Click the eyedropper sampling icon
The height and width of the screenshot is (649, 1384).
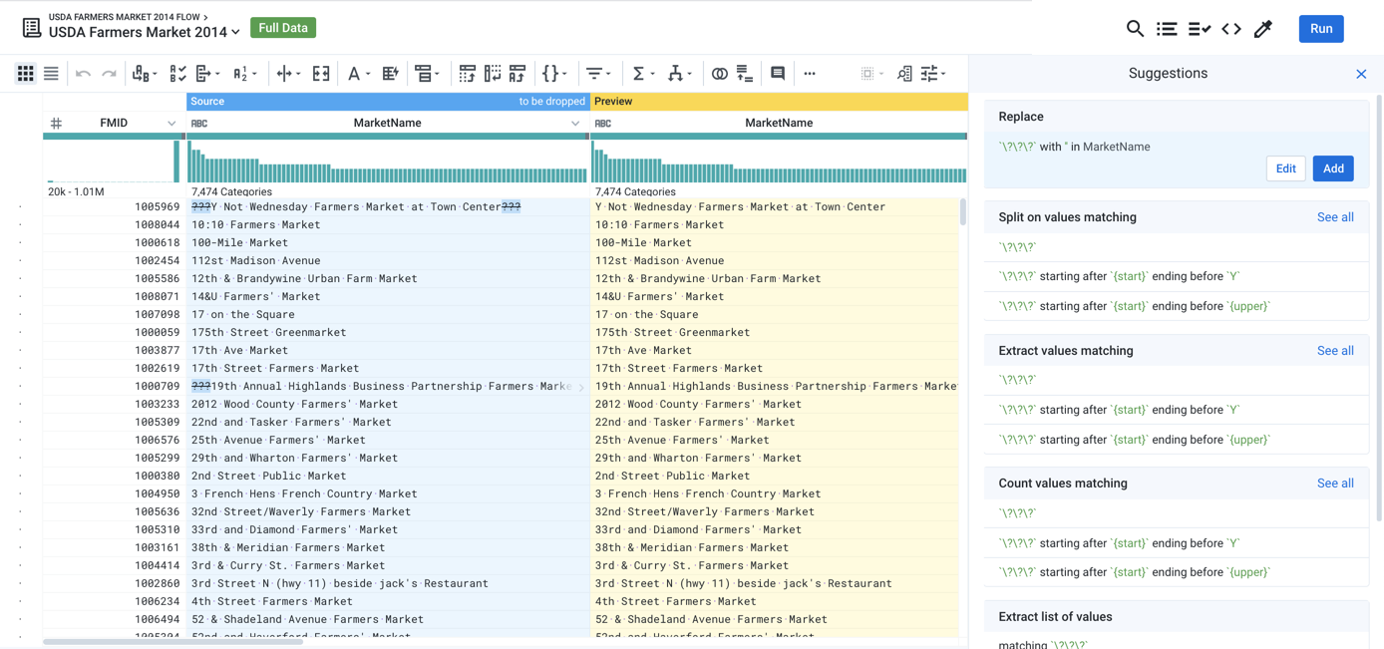(1263, 29)
